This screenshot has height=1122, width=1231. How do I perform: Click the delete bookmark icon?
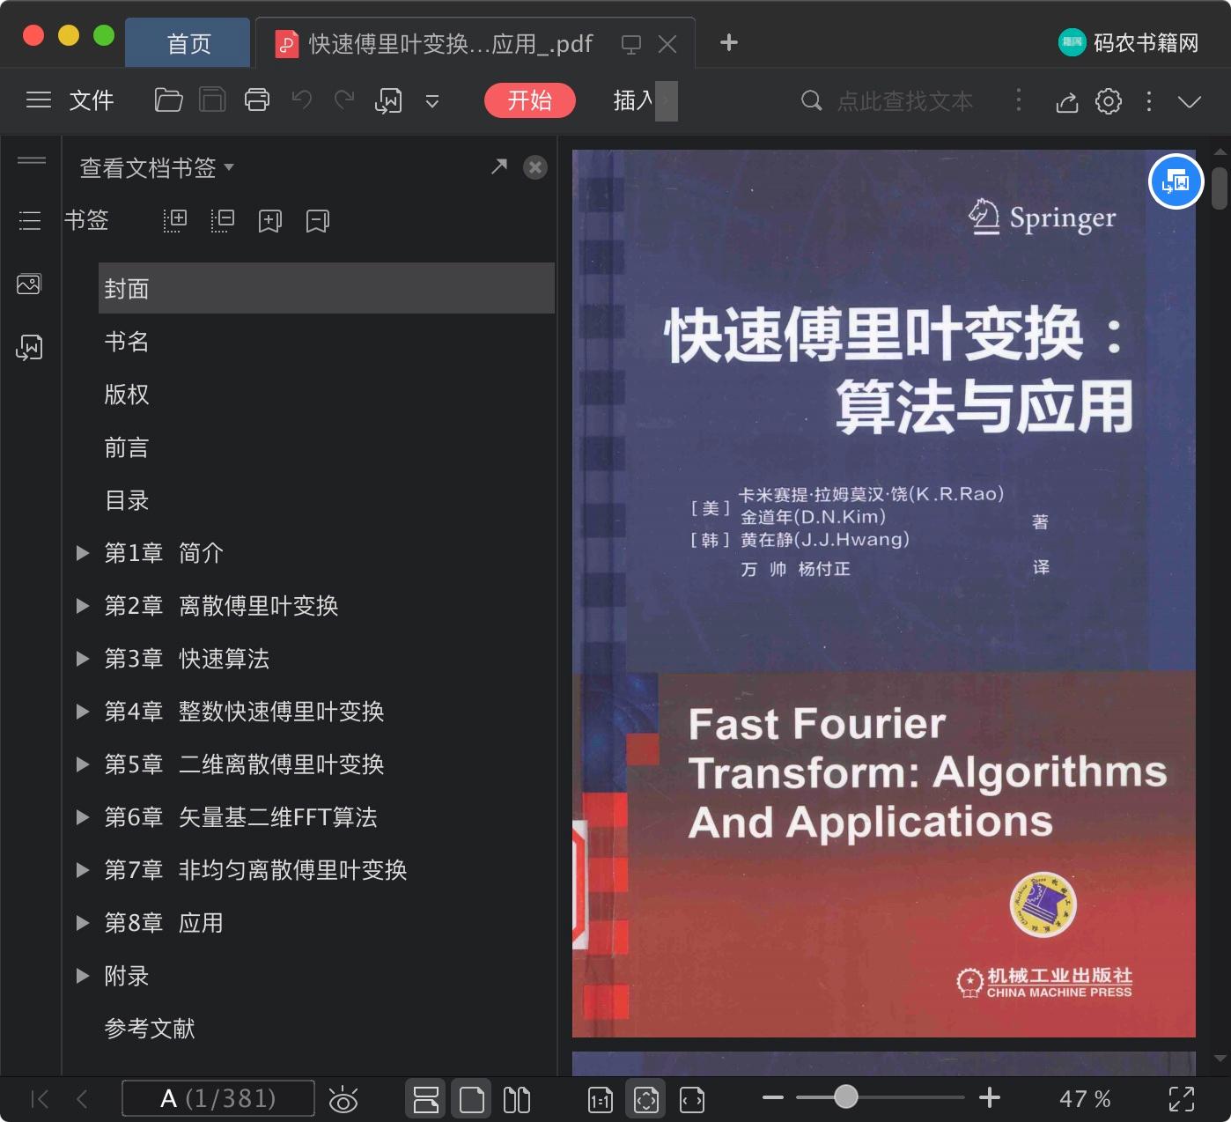pyautogui.click(x=318, y=220)
